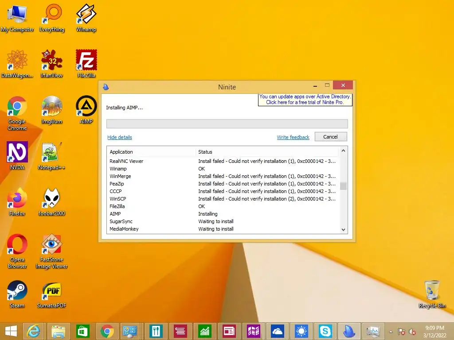Open the Windows Store taskbar icon
This screenshot has width=454, height=340.
click(x=82, y=331)
